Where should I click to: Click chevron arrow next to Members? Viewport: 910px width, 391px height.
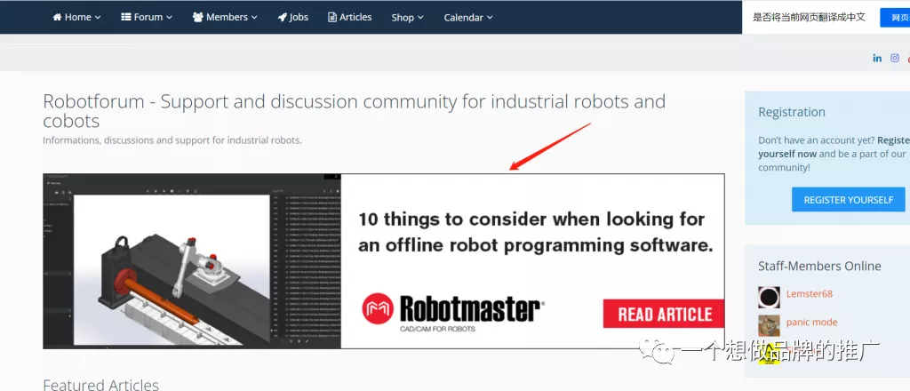(253, 18)
